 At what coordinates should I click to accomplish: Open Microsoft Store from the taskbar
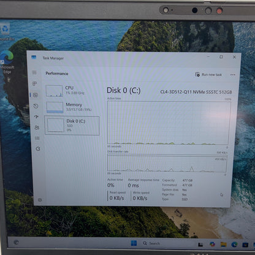(245, 245)
